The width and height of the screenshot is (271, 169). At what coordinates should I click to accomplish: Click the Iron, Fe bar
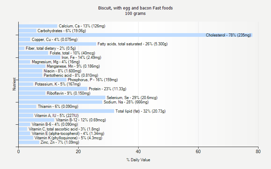point(39,57)
